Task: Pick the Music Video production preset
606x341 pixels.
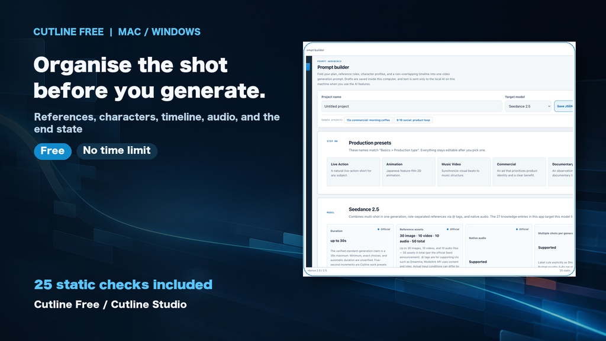Action: (464, 172)
